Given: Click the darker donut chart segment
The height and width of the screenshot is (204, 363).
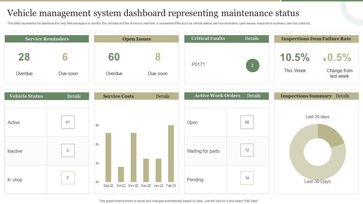Looking at the screenshot, I should [330, 135].
